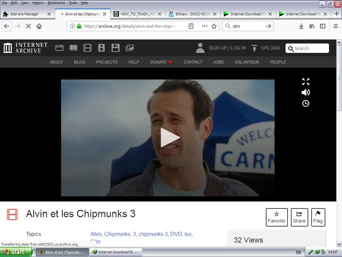The height and width of the screenshot is (257, 342).
Task: Open the Bookmarks menu
Action: click(x=56, y=3)
